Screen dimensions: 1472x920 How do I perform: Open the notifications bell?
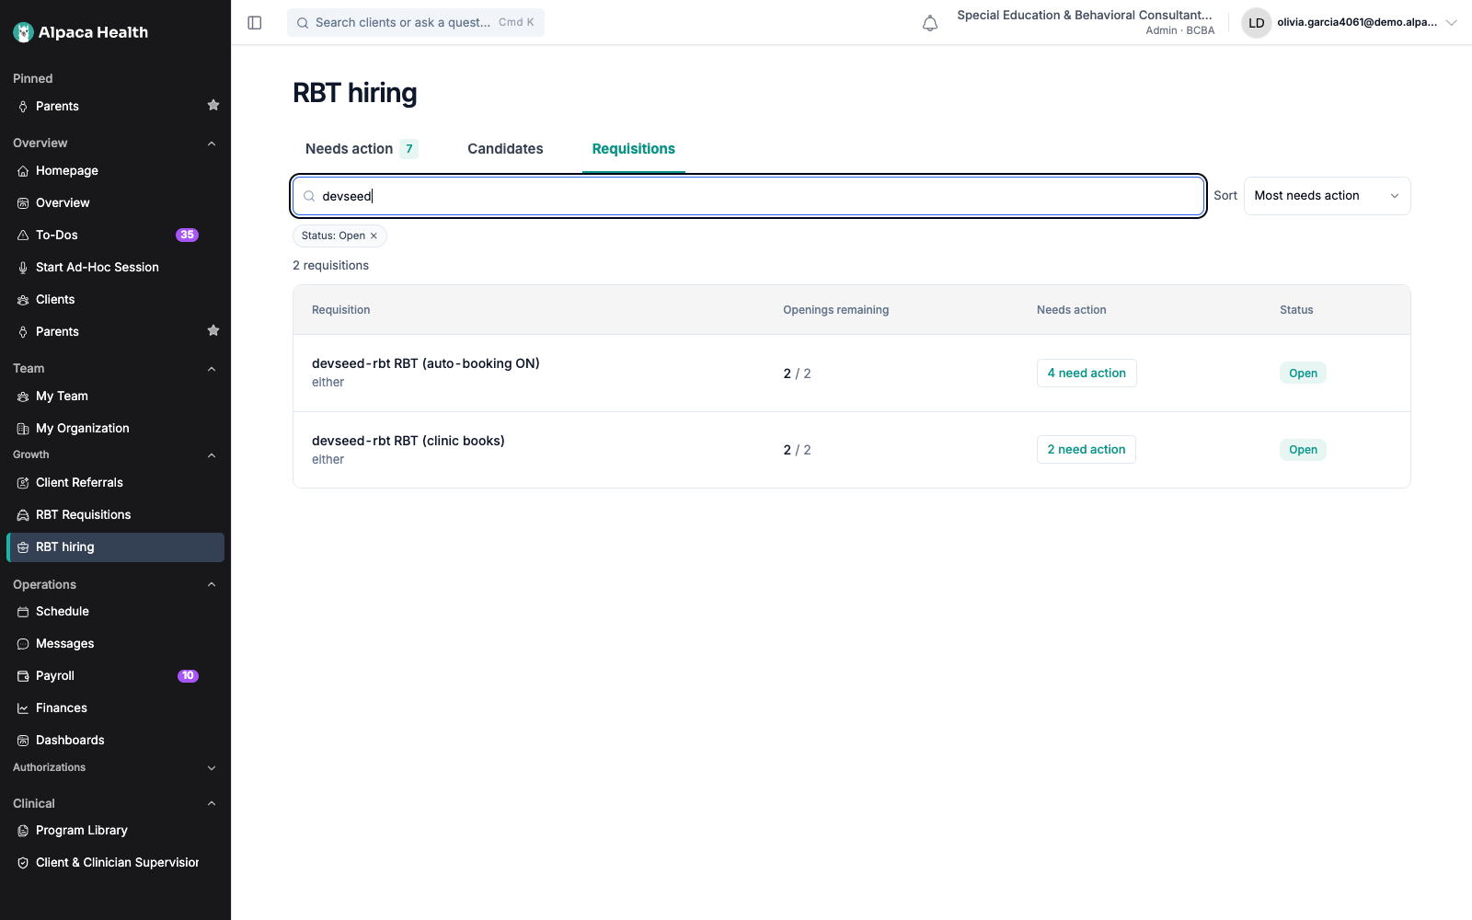(930, 23)
